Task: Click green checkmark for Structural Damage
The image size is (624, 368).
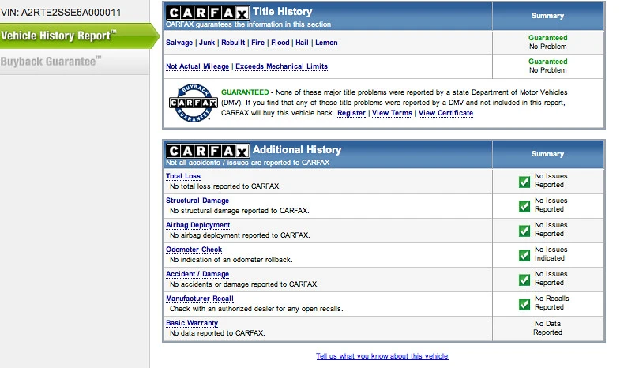Action: [x=524, y=206]
